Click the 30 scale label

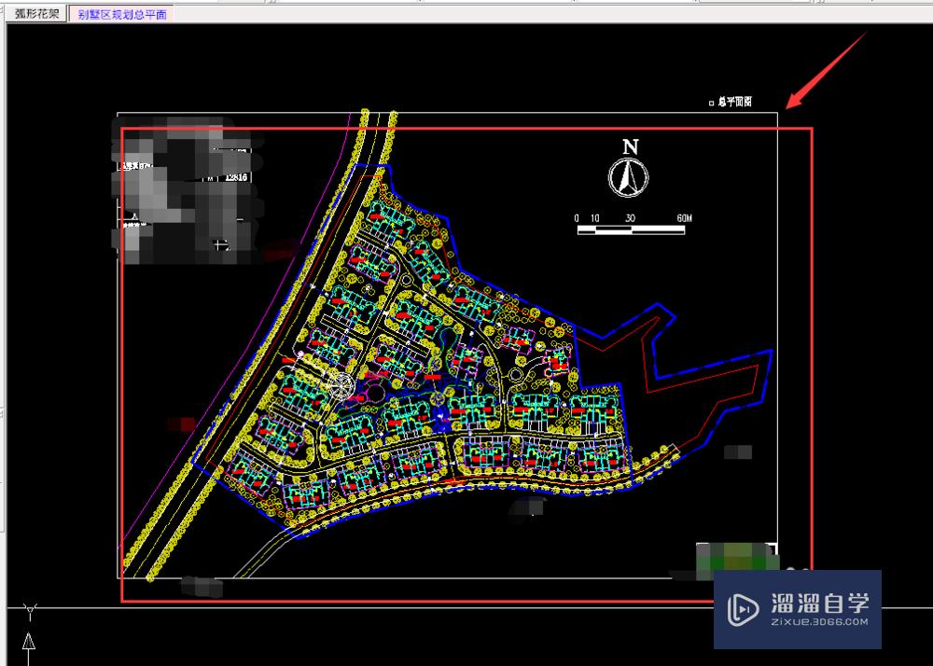tap(630, 218)
